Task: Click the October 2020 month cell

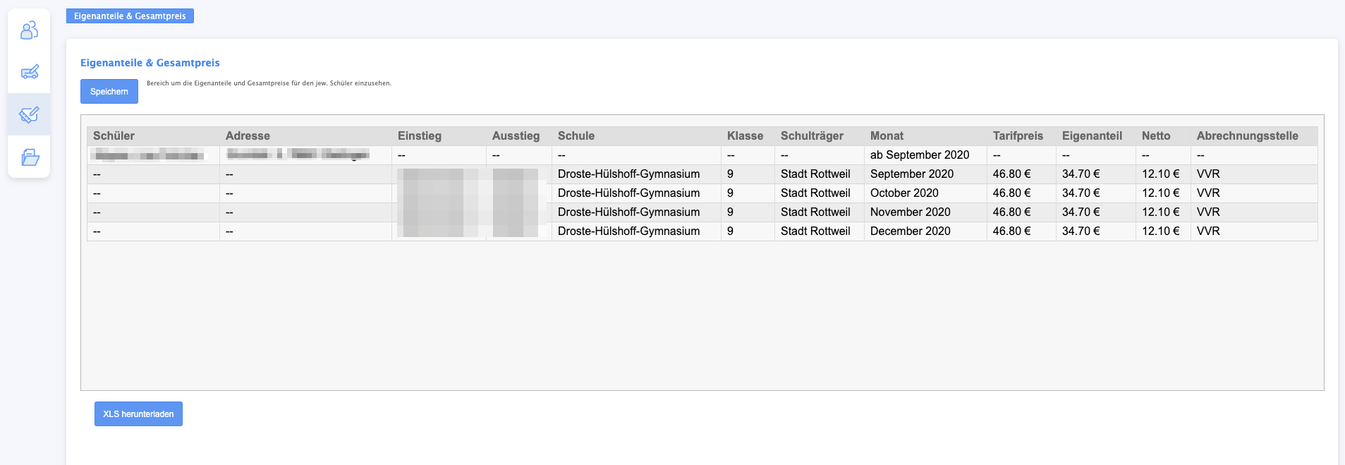Action: click(904, 193)
